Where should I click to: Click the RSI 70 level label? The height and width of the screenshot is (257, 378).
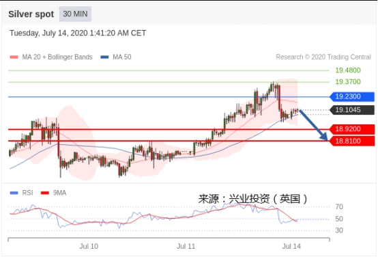[x=339, y=206]
